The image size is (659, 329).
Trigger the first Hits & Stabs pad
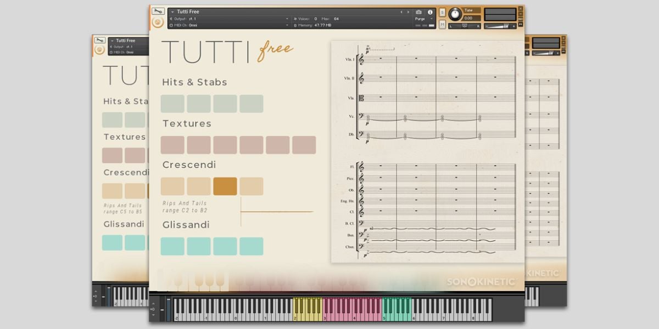(172, 104)
